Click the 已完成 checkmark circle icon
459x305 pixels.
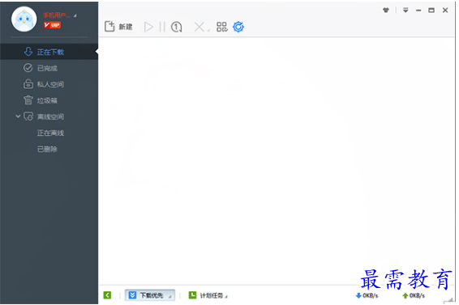point(28,68)
